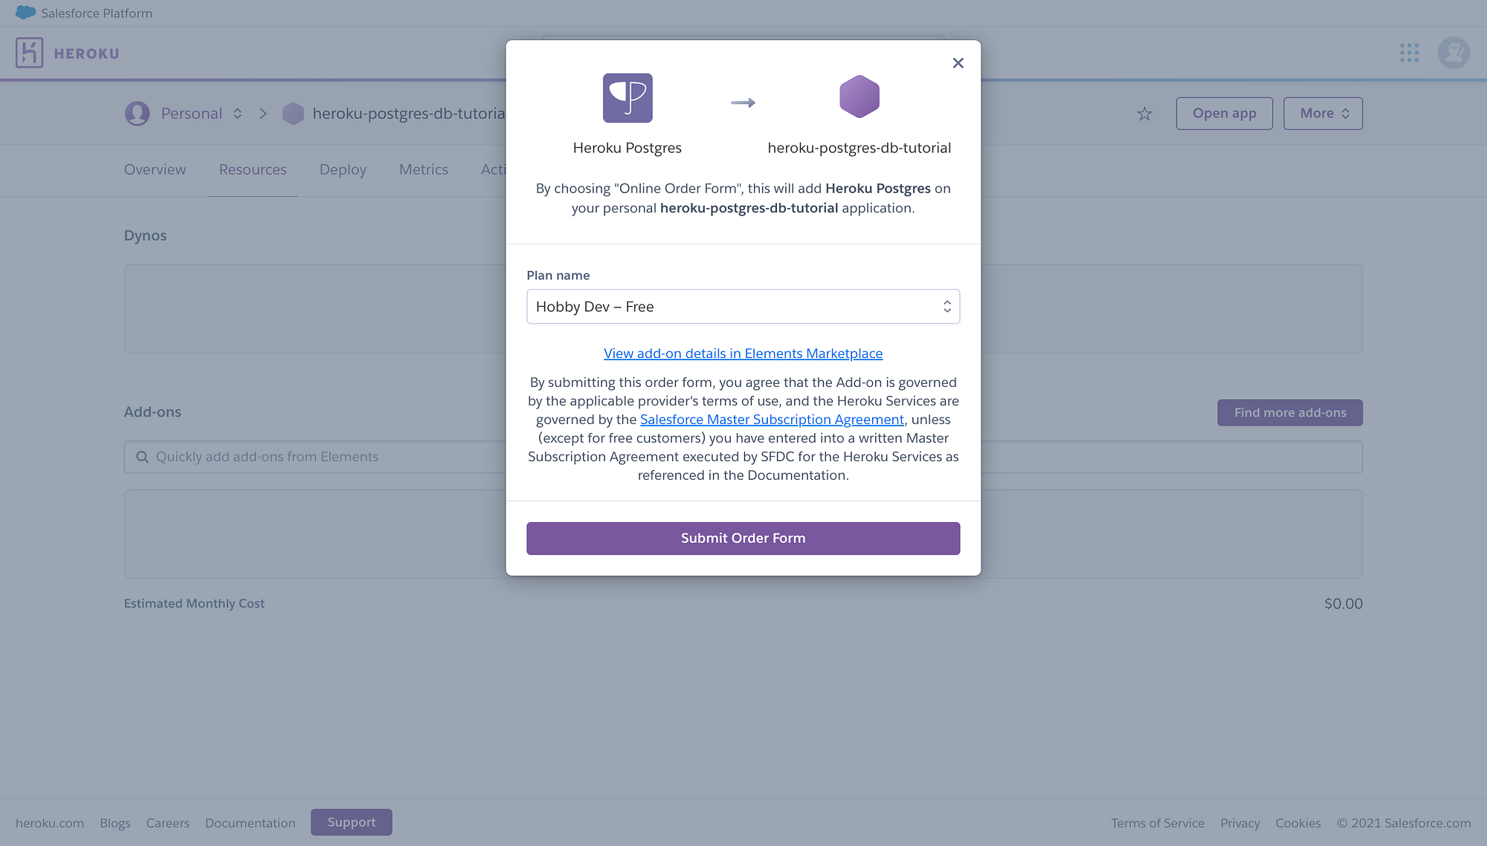Viewport: 1487px width, 846px height.
Task: Switch to the Deploy tab
Action: [343, 170]
